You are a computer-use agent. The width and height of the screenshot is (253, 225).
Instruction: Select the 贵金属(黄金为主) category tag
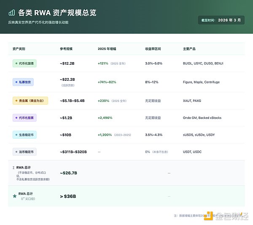pyautogui.click(x=31, y=100)
